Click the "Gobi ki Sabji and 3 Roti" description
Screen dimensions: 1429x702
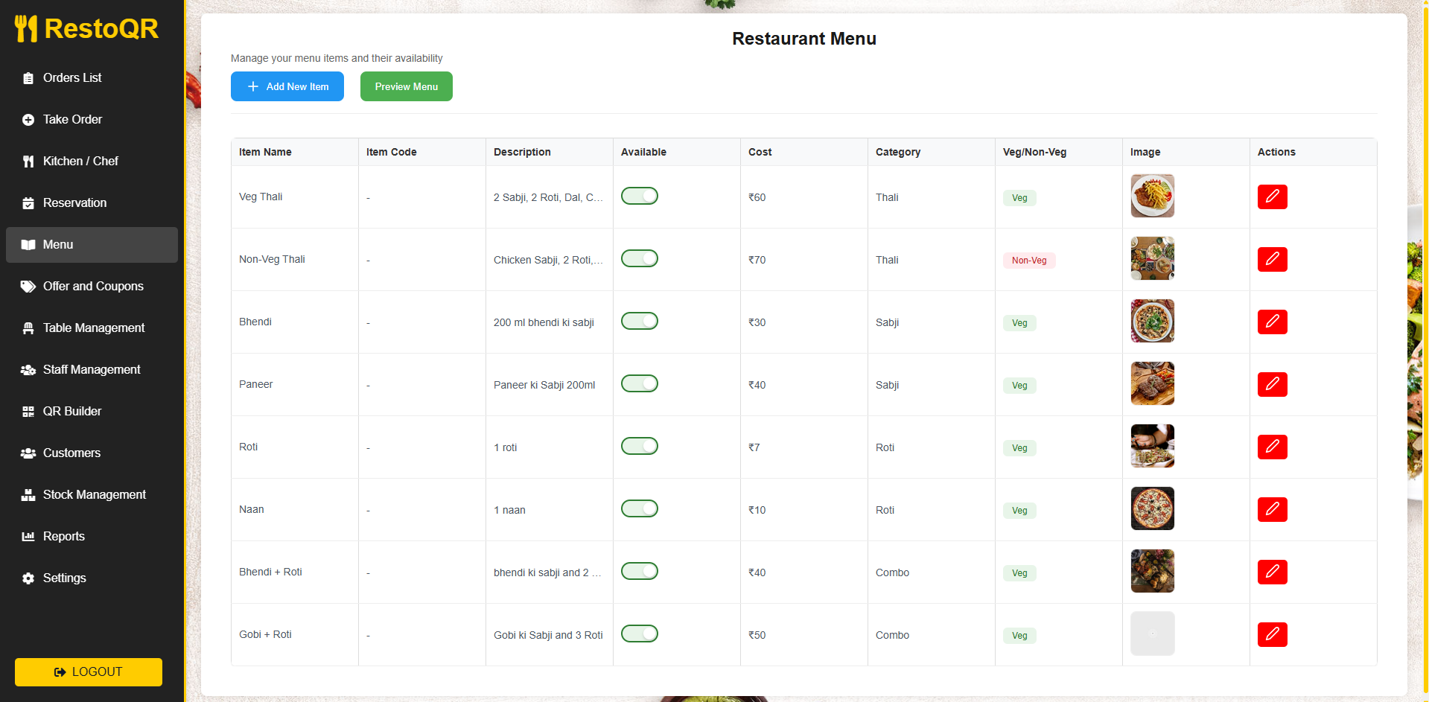(548, 635)
